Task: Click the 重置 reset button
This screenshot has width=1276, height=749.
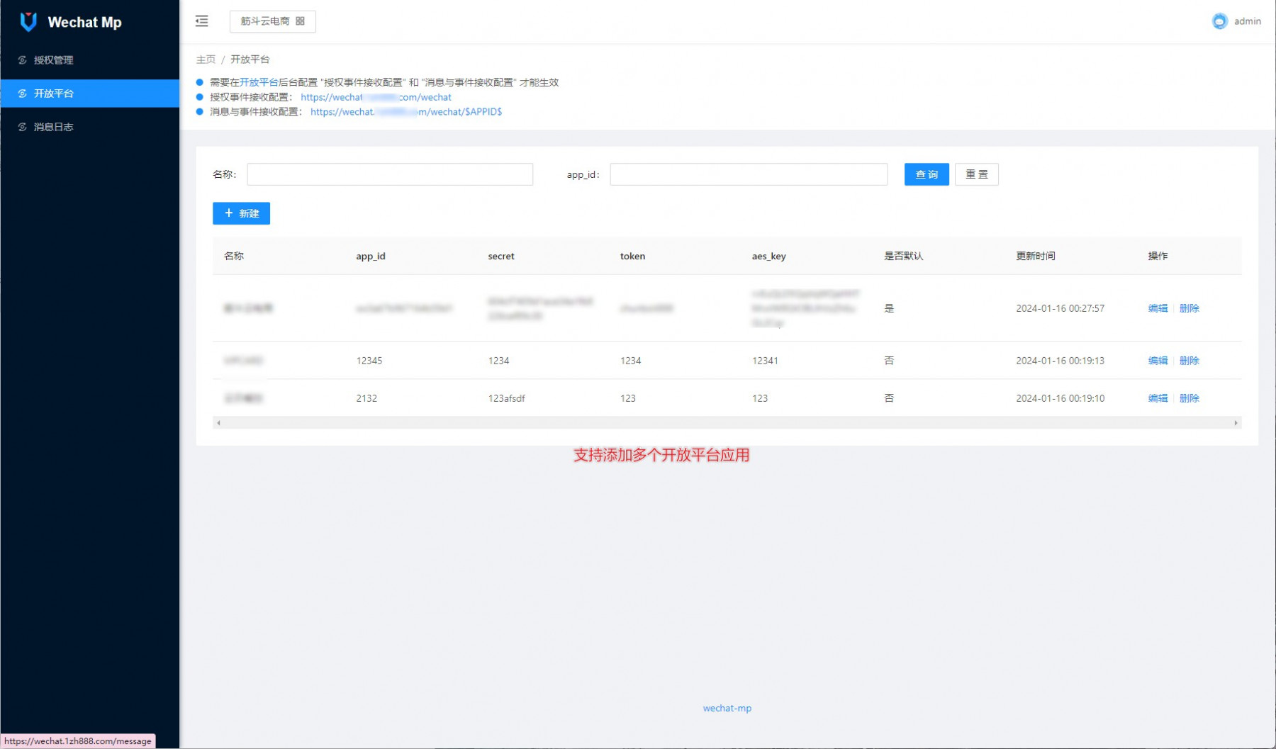Action: point(977,174)
